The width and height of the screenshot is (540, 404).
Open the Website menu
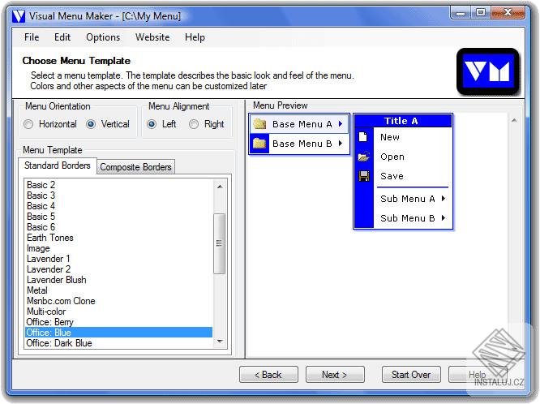pos(152,37)
